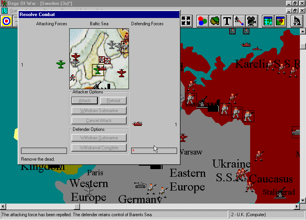
Task: Select the tank unit in Germany
Action: [x=140, y=185]
